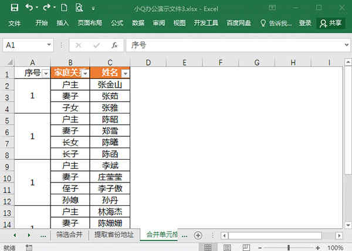Switch to the 插入 ribbon tab

pos(62,23)
